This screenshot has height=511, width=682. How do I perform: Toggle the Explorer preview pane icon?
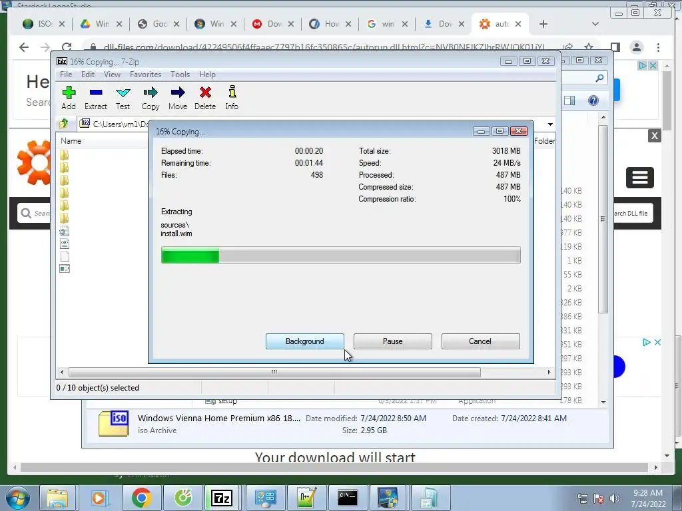(x=569, y=101)
